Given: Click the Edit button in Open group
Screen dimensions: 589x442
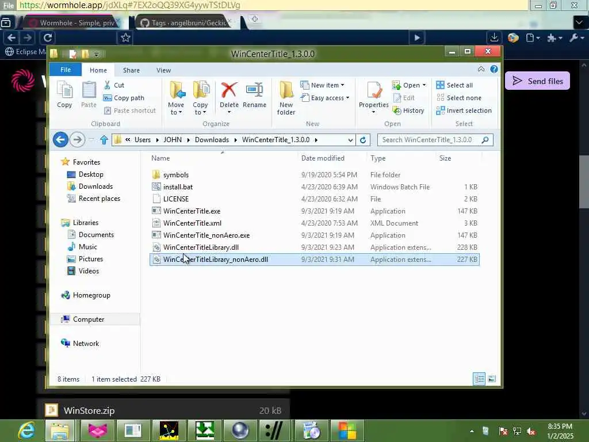Looking at the screenshot, I should click(403, 98).
